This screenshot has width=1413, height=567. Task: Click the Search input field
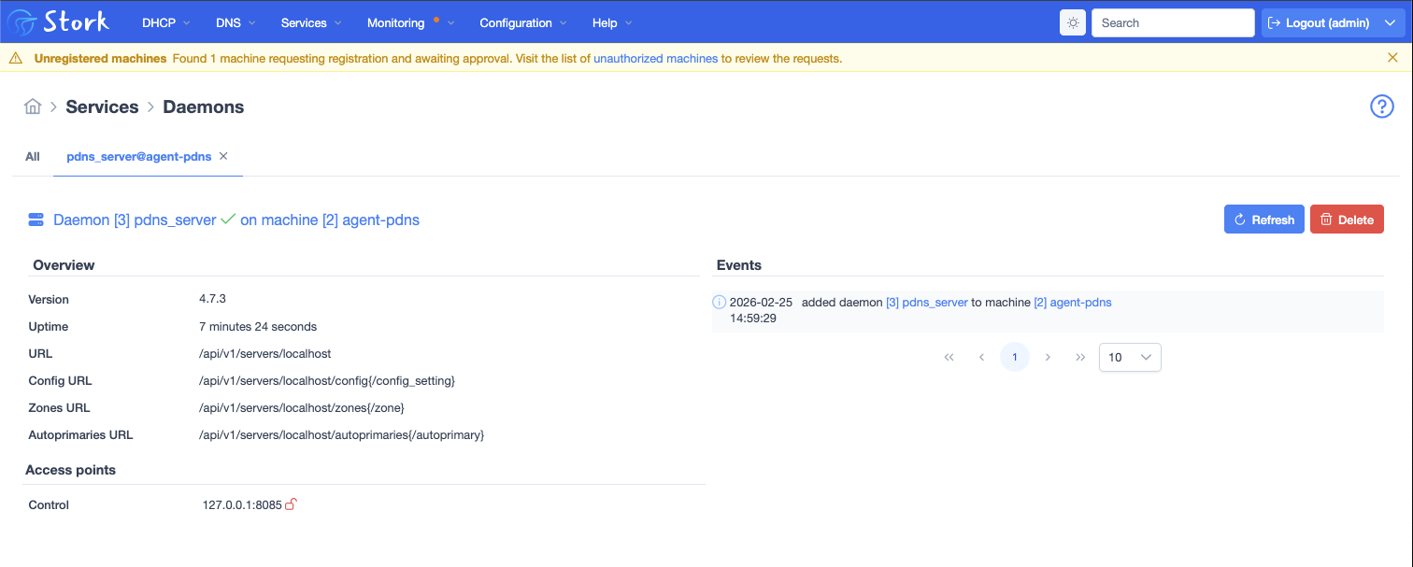[x=1173, y=22]
